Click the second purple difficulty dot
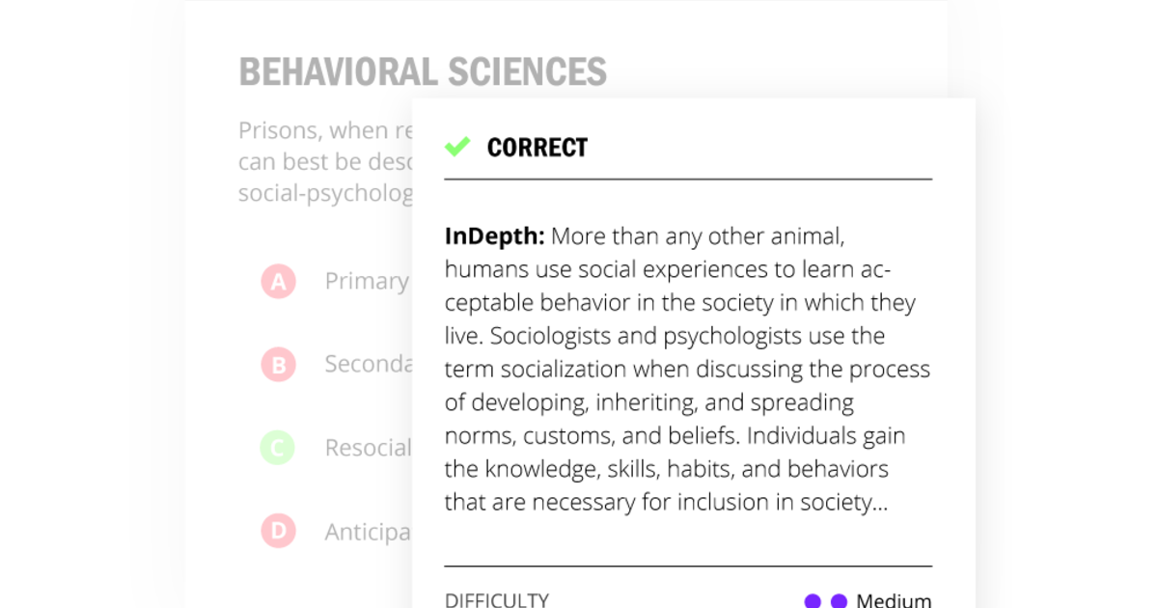The image size is (1158, 608). pos(839,601)
